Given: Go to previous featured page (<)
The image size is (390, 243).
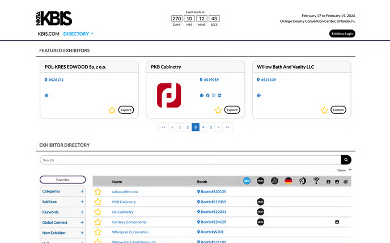Looking at the screenshot, I should point(172,127).
